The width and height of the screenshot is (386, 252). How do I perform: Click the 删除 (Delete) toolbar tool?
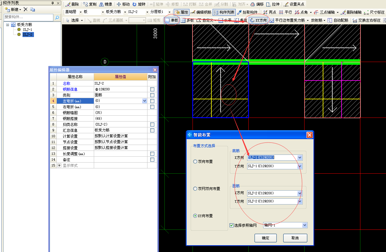point(72,4)
